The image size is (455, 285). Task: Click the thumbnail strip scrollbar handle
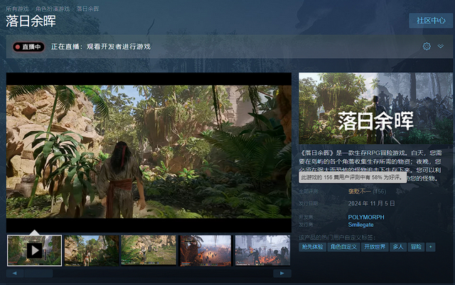coord(38,273)
